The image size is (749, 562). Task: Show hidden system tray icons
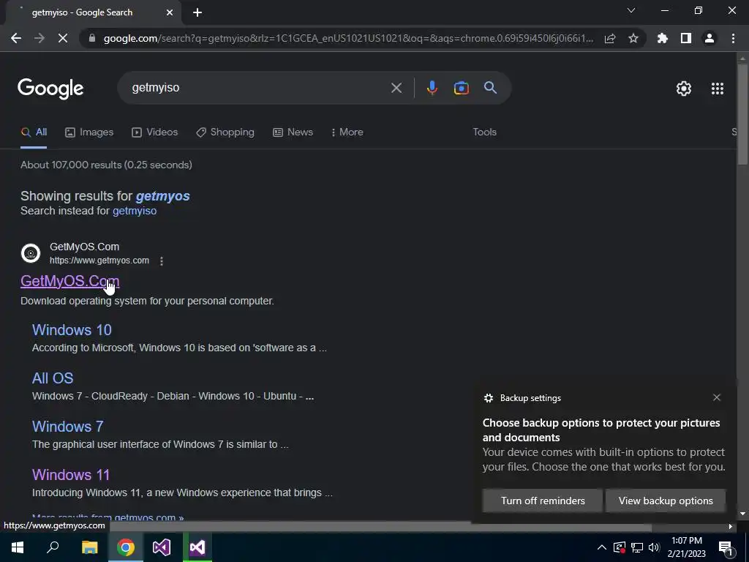click(602, 547)
